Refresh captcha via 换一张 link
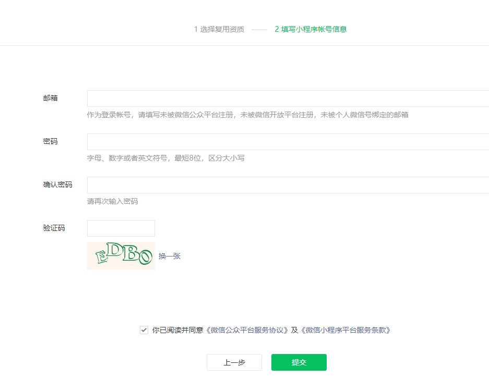 pos(169,256)
